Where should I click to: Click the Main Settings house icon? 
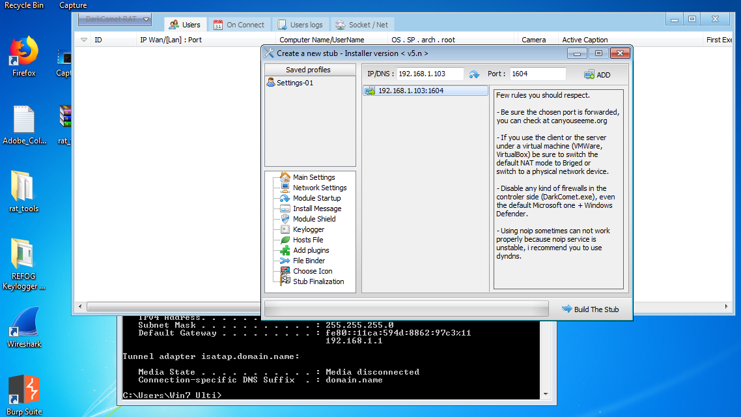(285, 177)
